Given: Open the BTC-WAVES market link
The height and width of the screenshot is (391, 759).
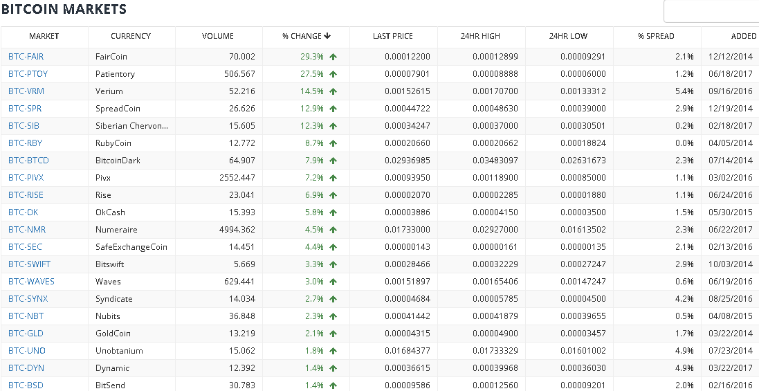Looking at the screenshot, I should pyautogui.click(x=31, y=282).
